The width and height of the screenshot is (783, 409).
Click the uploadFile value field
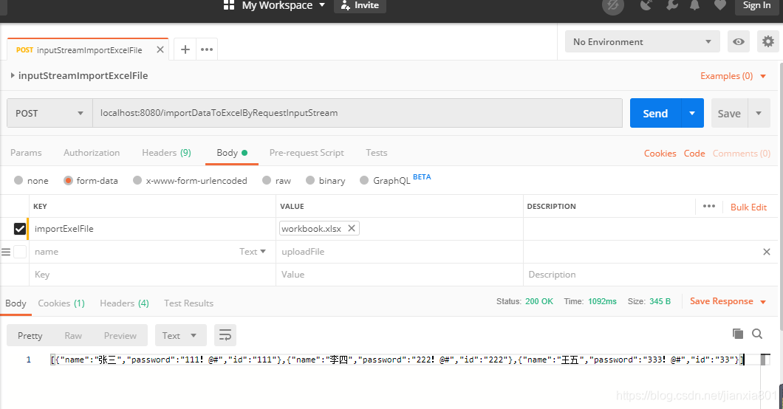(x=400, y=252)
